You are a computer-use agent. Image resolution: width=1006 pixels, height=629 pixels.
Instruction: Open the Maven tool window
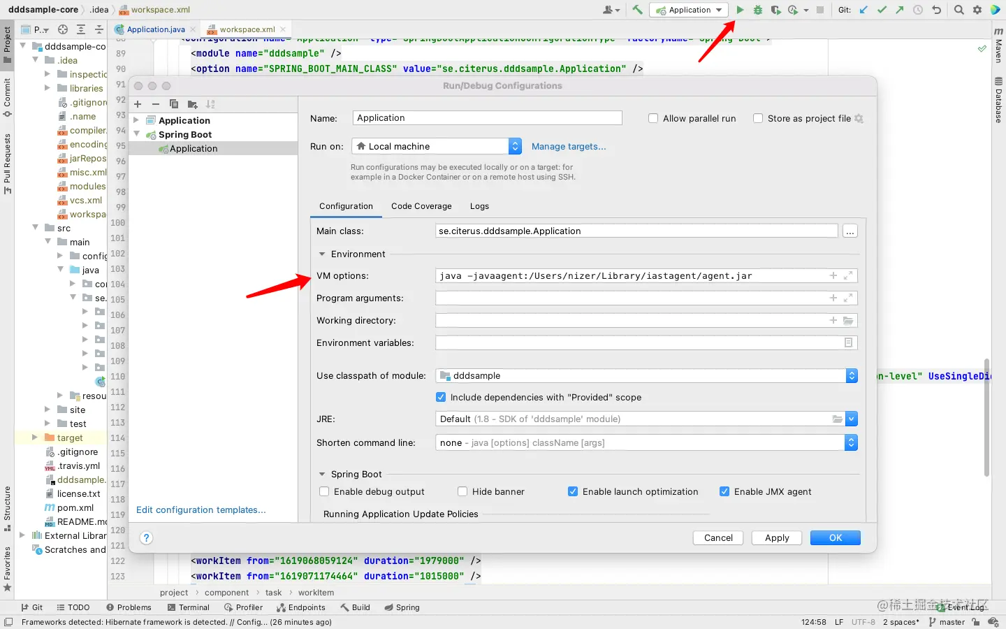click(x=999, y=46)
